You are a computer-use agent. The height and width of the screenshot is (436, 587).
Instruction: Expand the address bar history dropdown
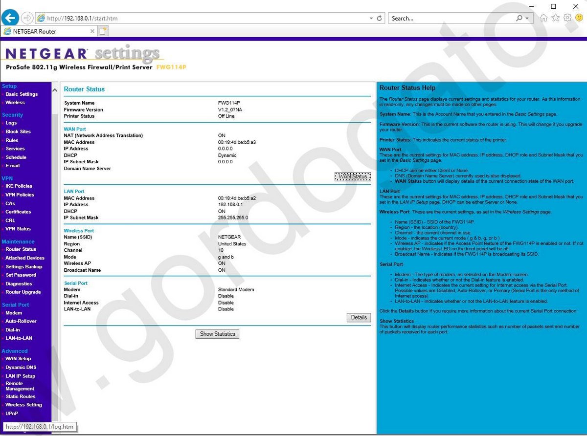371,18
